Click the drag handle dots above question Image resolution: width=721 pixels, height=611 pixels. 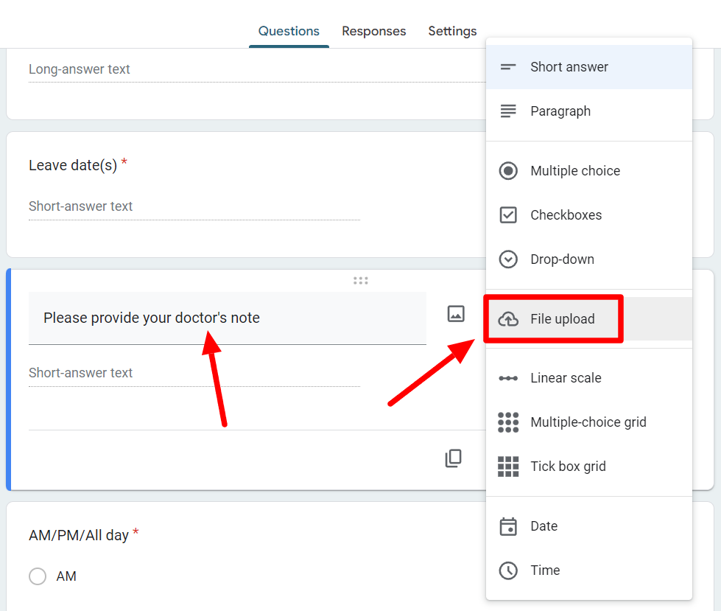point(361,281)
